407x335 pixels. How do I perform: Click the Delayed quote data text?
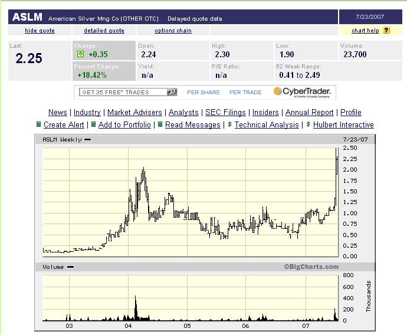pos(195,19)
